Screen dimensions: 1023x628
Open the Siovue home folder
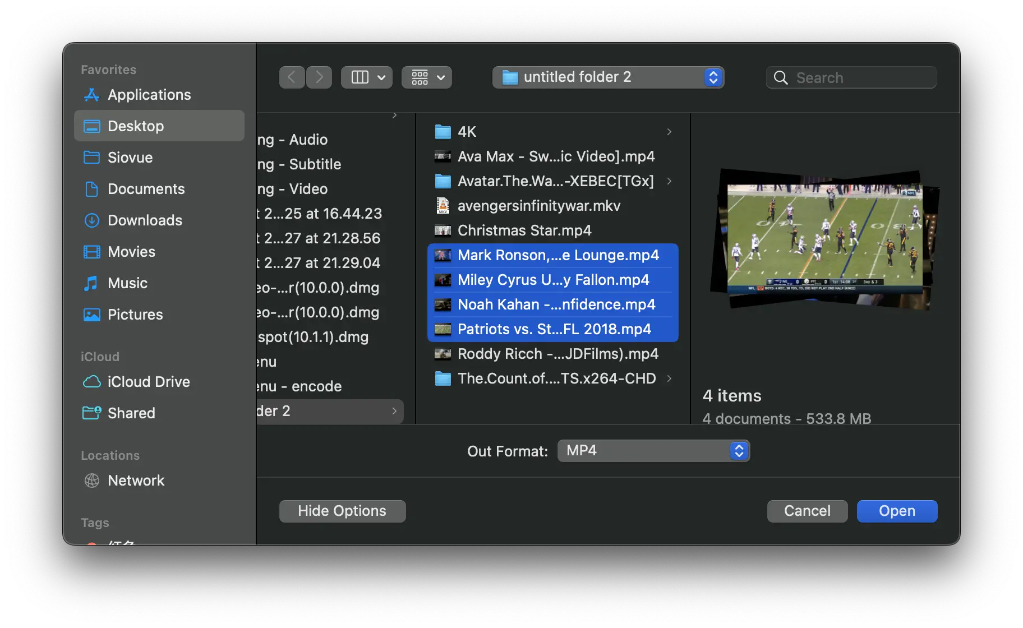(159, 158)
